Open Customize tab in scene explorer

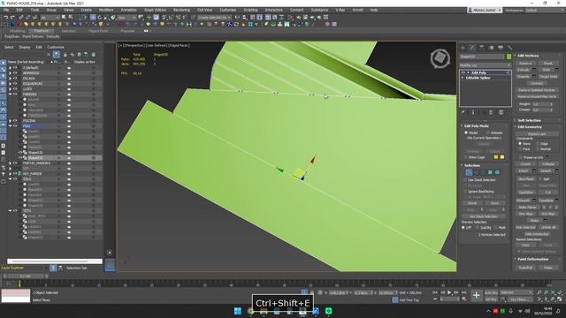(56, 47)
